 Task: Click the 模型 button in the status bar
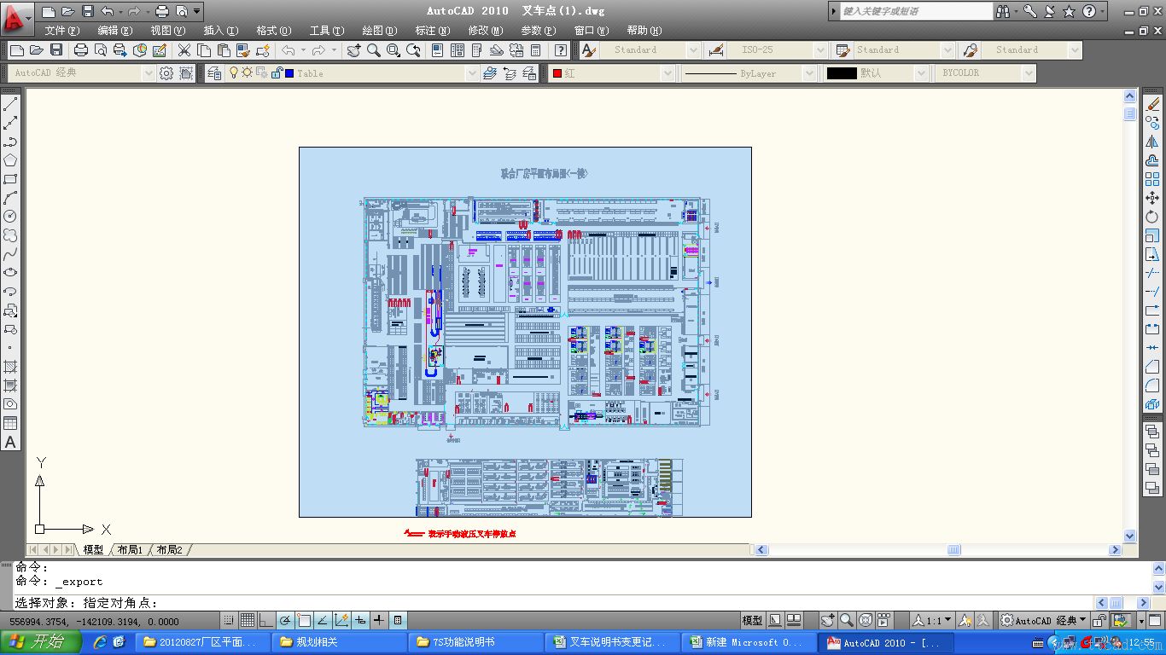(x=752, y=621)
